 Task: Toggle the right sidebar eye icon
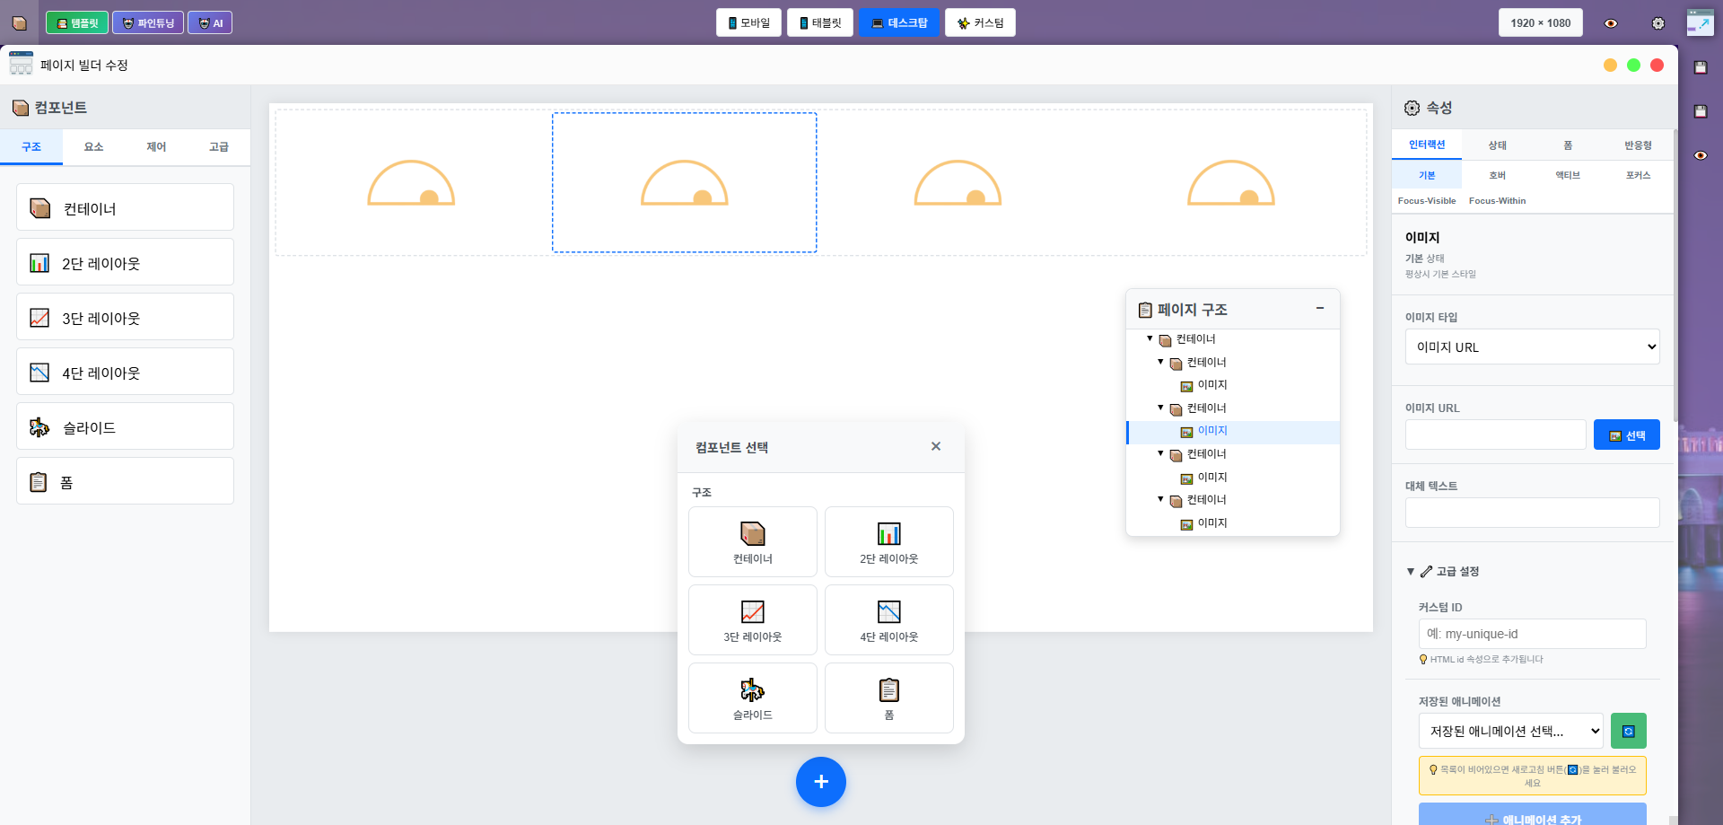pos(1700,155)
